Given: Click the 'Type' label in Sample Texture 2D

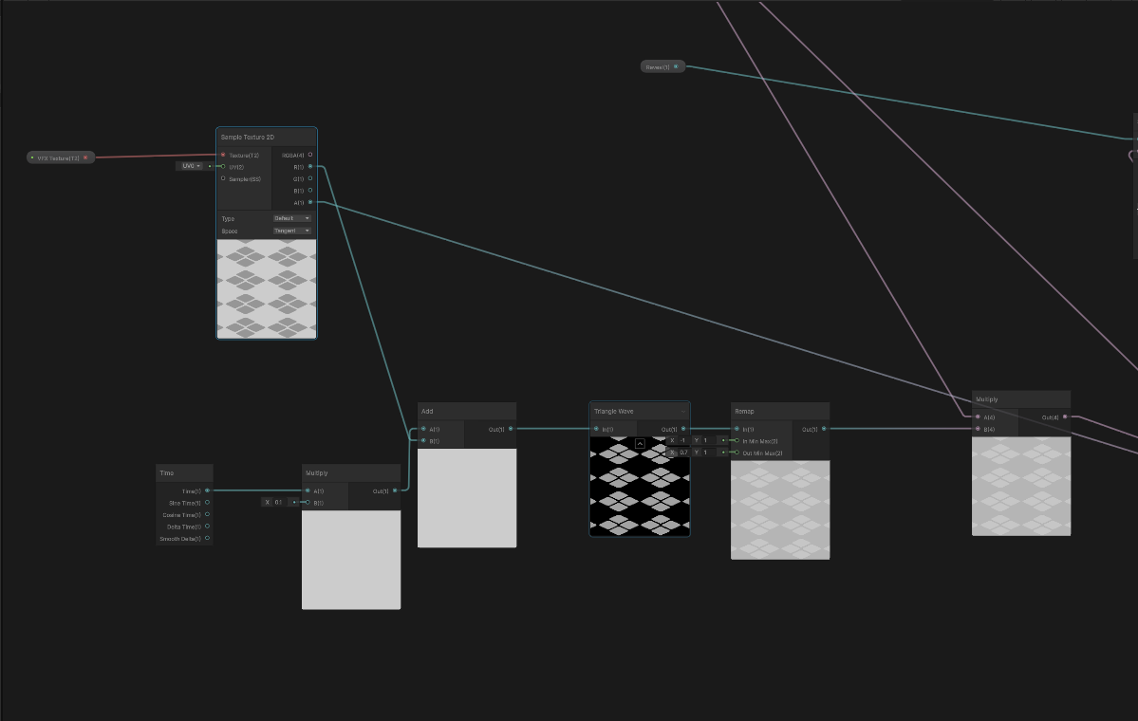Looking at the screenshot, I should (x=228, y=219).
